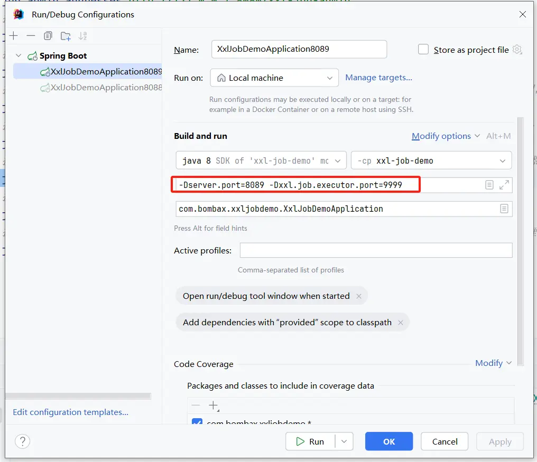This screenshot has height=462, width=537.
Task: Expand the VM options field with the arrows icon
Action: 504,185
